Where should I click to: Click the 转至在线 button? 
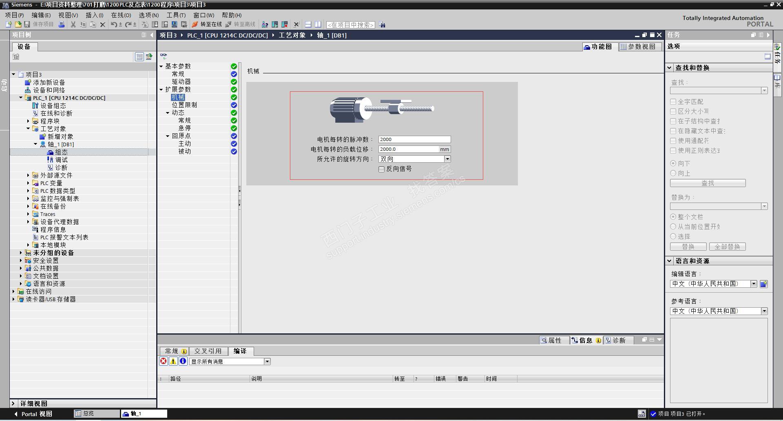[207, 24]
